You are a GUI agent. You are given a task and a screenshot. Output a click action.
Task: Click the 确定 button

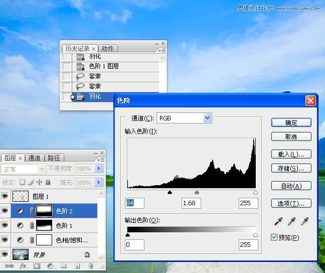(x=291, y=122)
